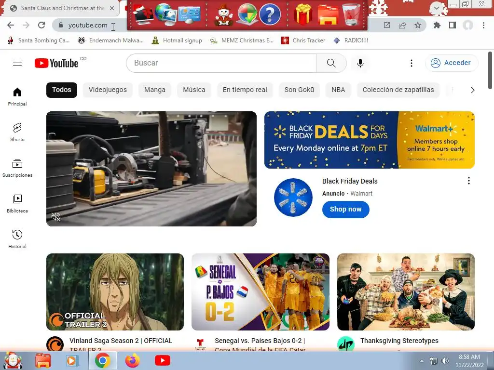The height and width of the screenshot is (370, 494).
Task: Click the Acceder sign-in button
Action: click(x=451, y=63)
